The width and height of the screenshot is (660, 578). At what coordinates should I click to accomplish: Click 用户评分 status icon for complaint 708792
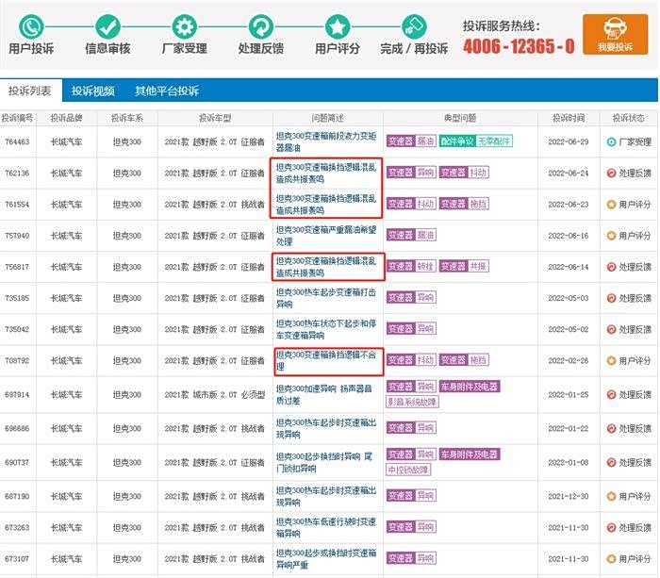pyautogui.click(x=611, y=360)
